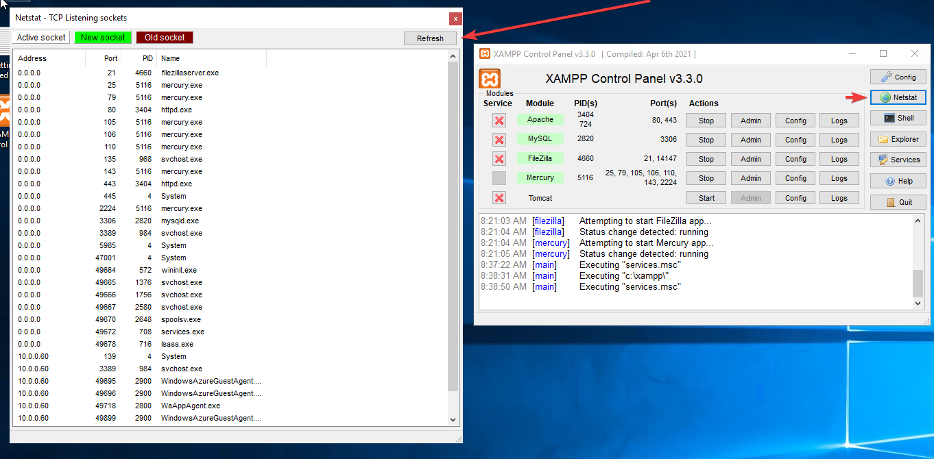The height and width of the screenshot is (459, 934).
Task: Sort Netstat list by Address column
Action: pyautogui.click(x=49, y=58)
